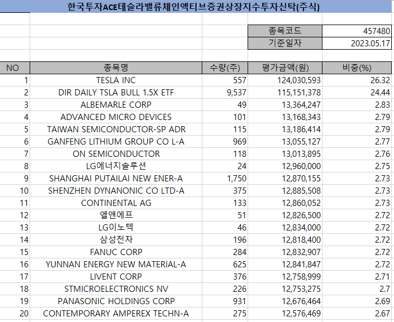Click the quantity cell 9,537

[225, 93]
